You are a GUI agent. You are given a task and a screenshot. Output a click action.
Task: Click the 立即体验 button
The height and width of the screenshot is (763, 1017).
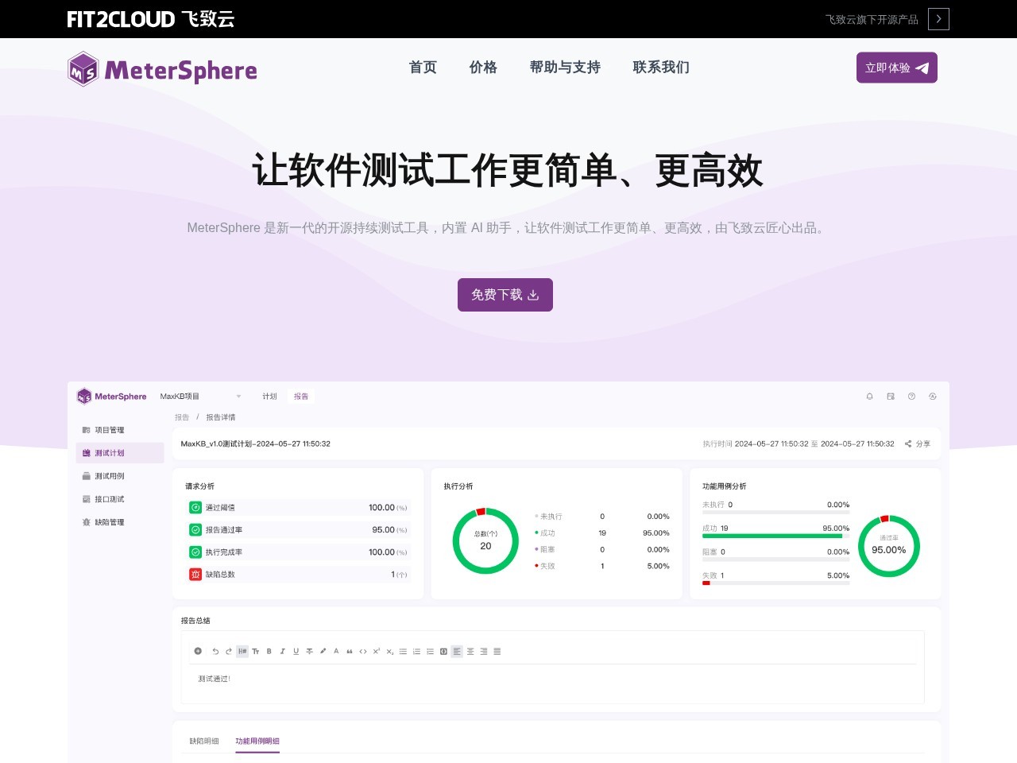point(897,68)
